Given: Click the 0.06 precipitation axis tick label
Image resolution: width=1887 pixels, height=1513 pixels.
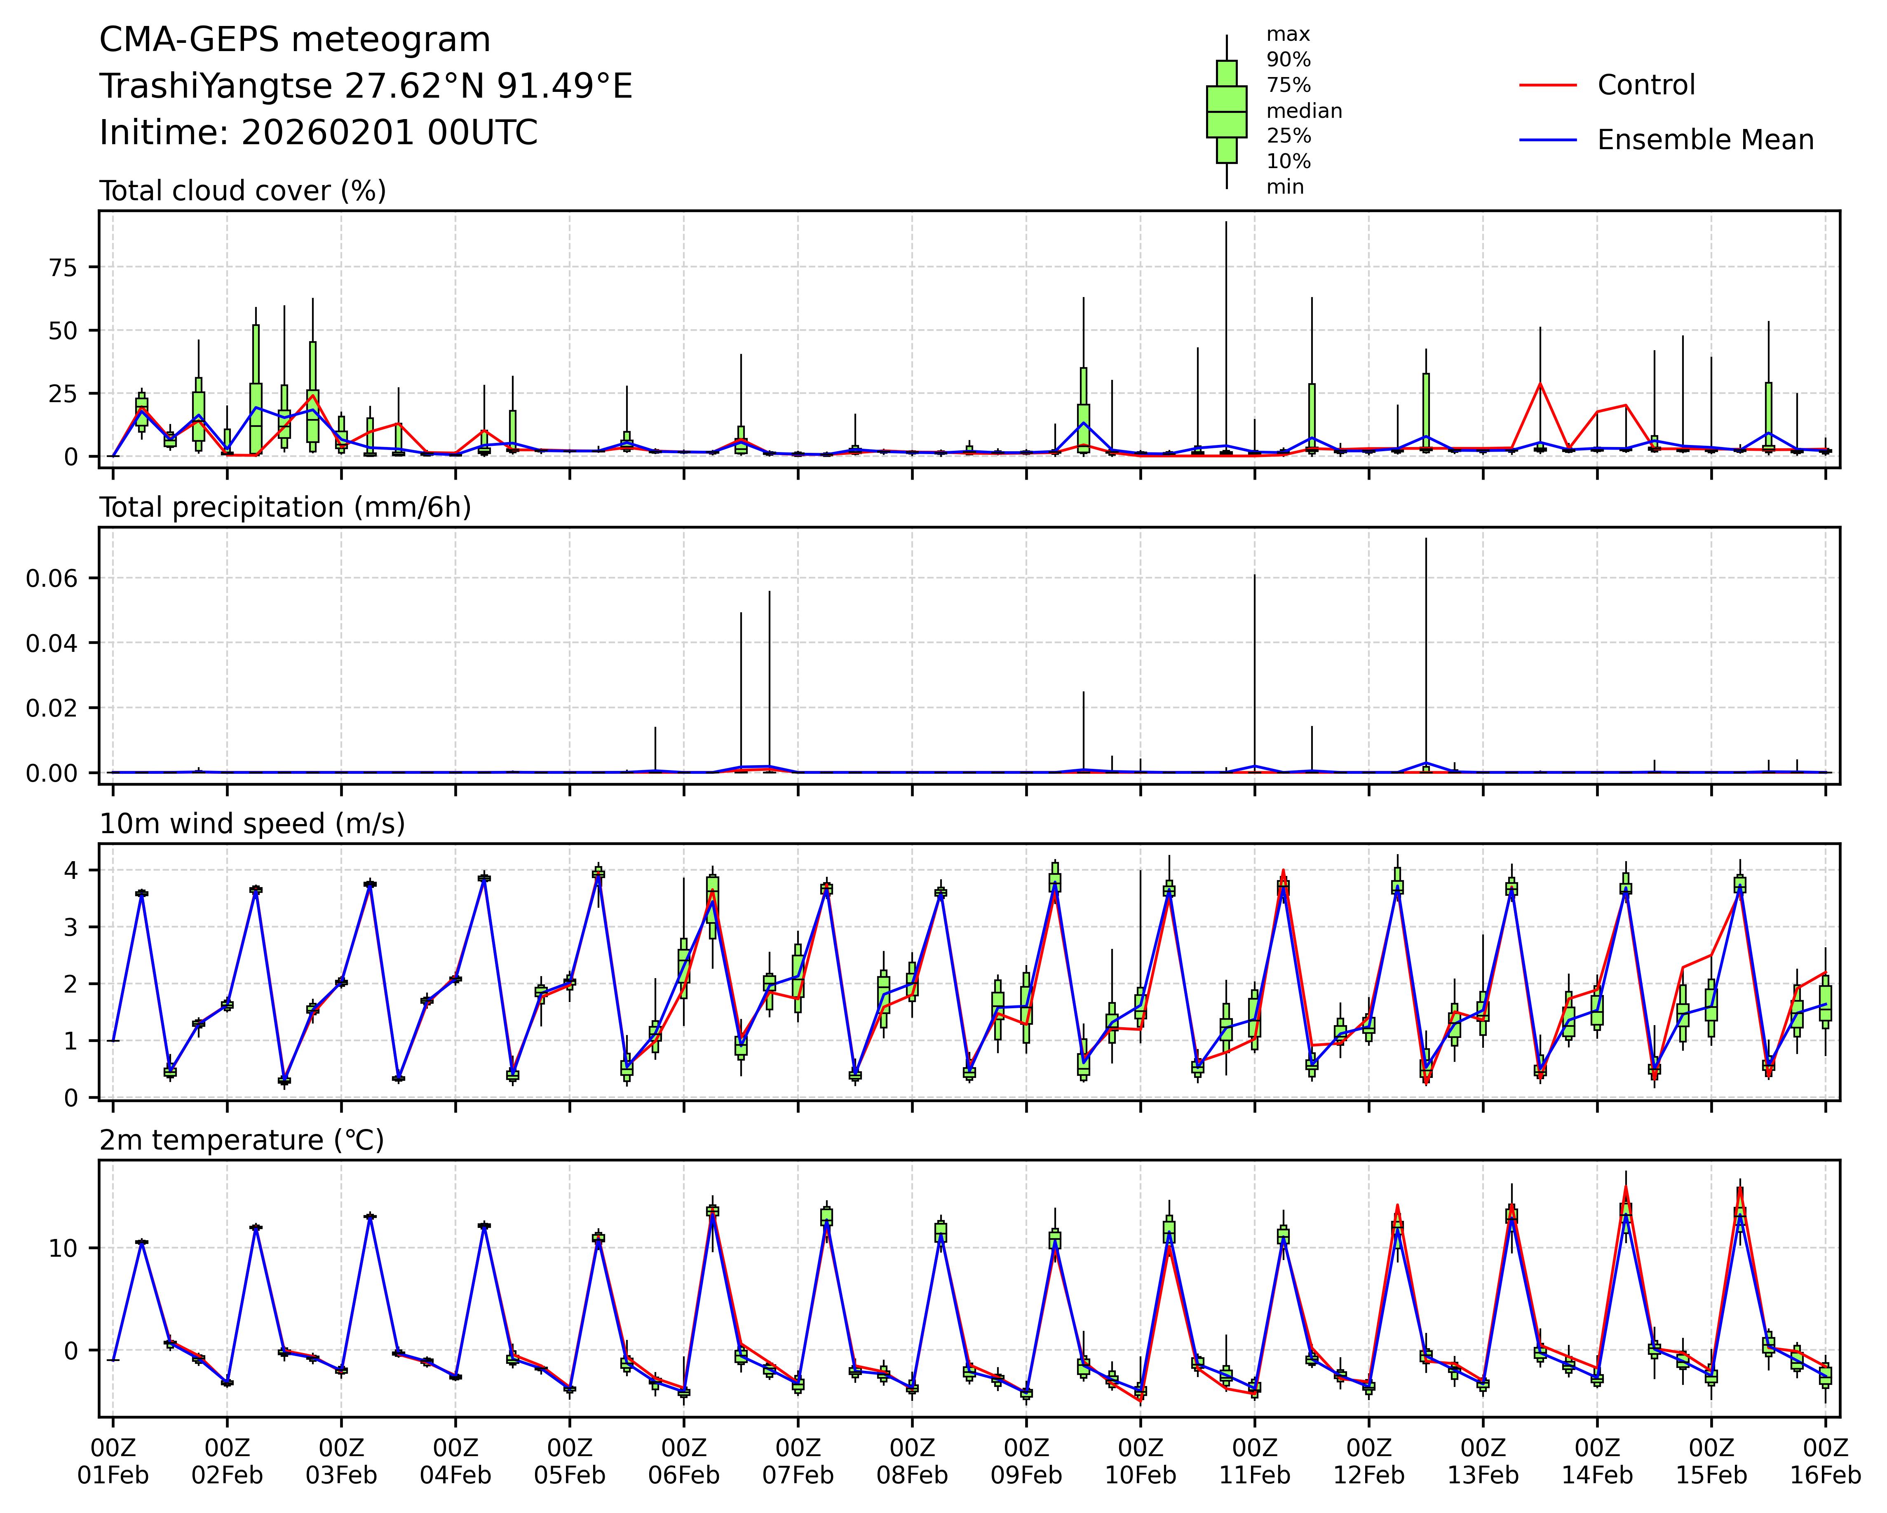Looking at the screenshot, I should point(52,578).
